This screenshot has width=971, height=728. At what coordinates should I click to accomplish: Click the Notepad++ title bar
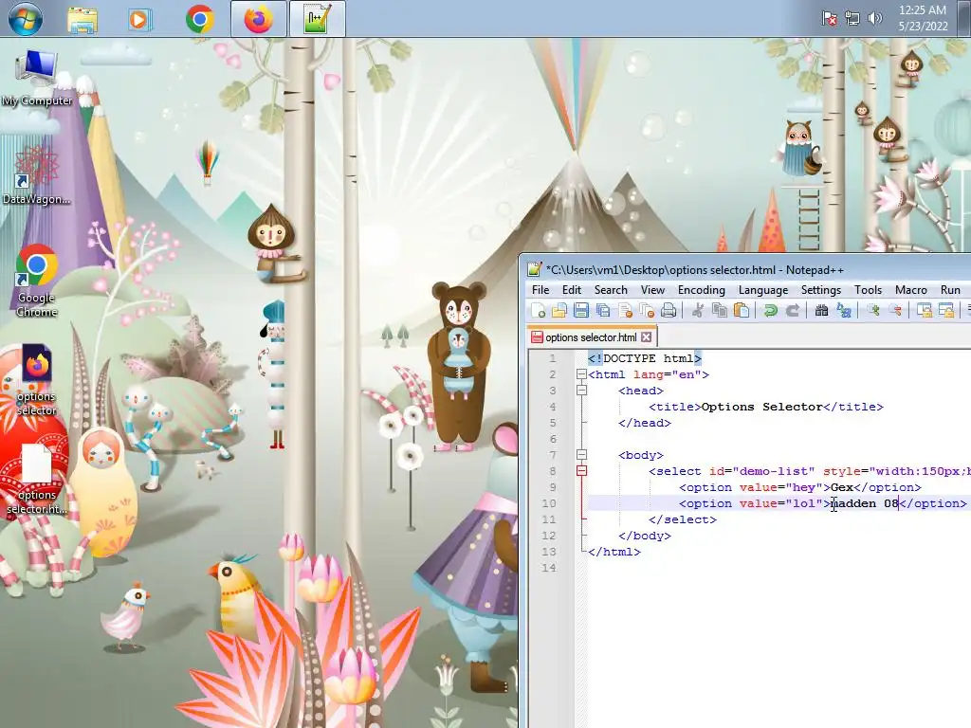[745, 269]
